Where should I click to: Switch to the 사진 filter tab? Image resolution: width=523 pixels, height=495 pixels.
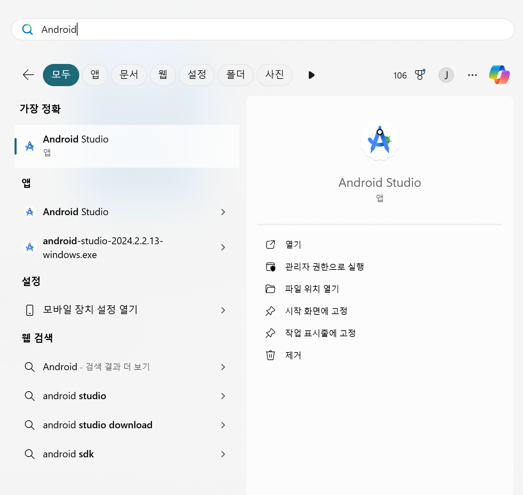click(x=275, y=75)
